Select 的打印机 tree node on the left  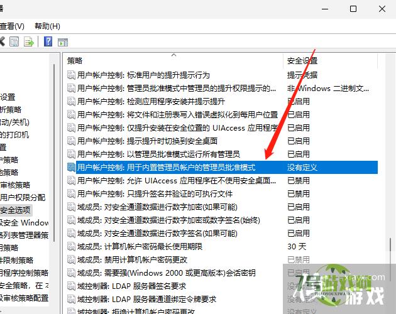(14, 135)
